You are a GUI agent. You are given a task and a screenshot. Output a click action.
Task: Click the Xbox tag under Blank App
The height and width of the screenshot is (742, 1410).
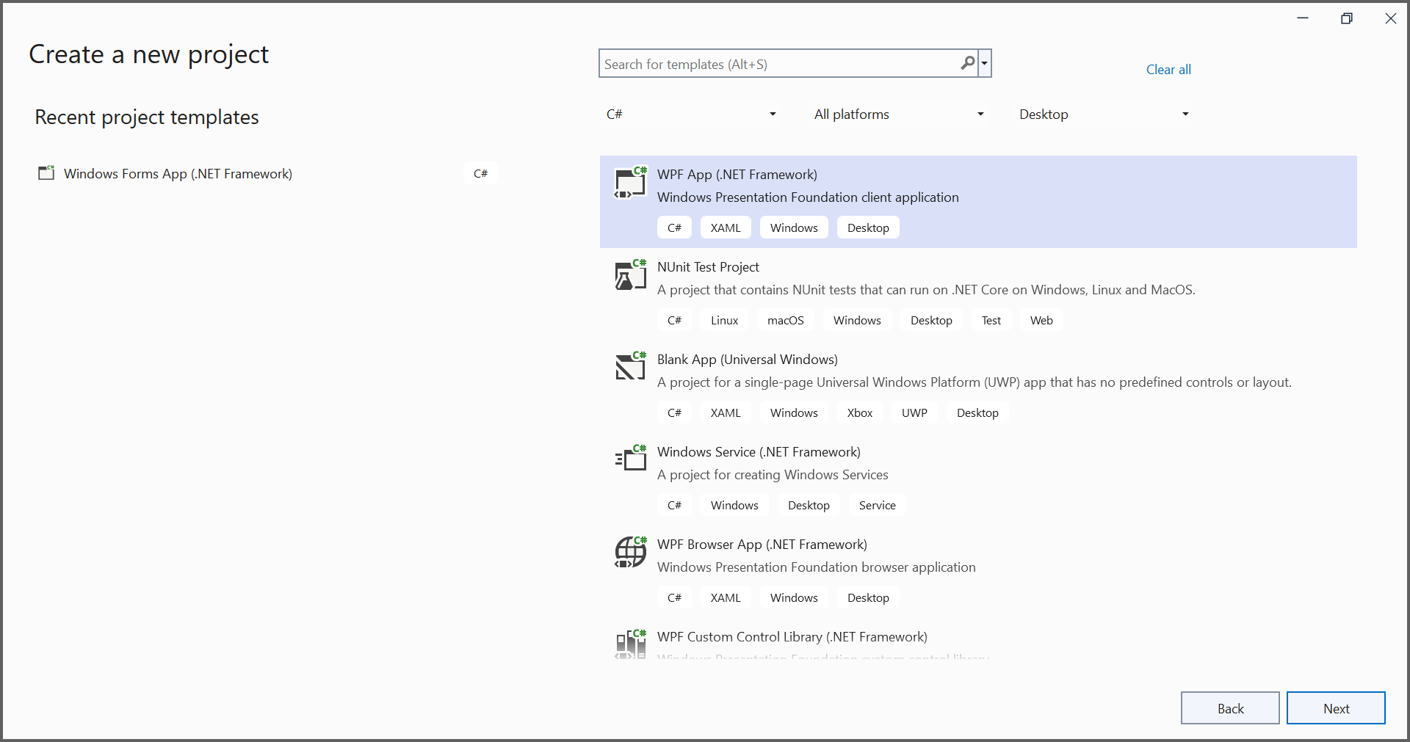pyautogui.click(x=859, y=413)
